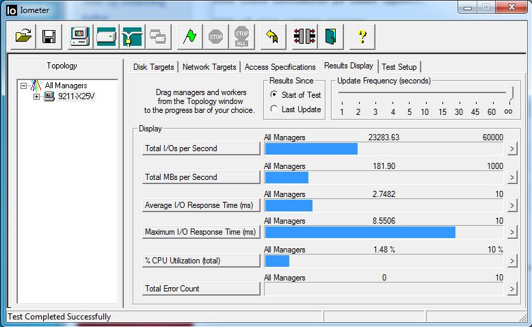Click the Test Completed Successfully status text
Screen dimensions: 532x327
pyautogui.click(x=59, y=317)
